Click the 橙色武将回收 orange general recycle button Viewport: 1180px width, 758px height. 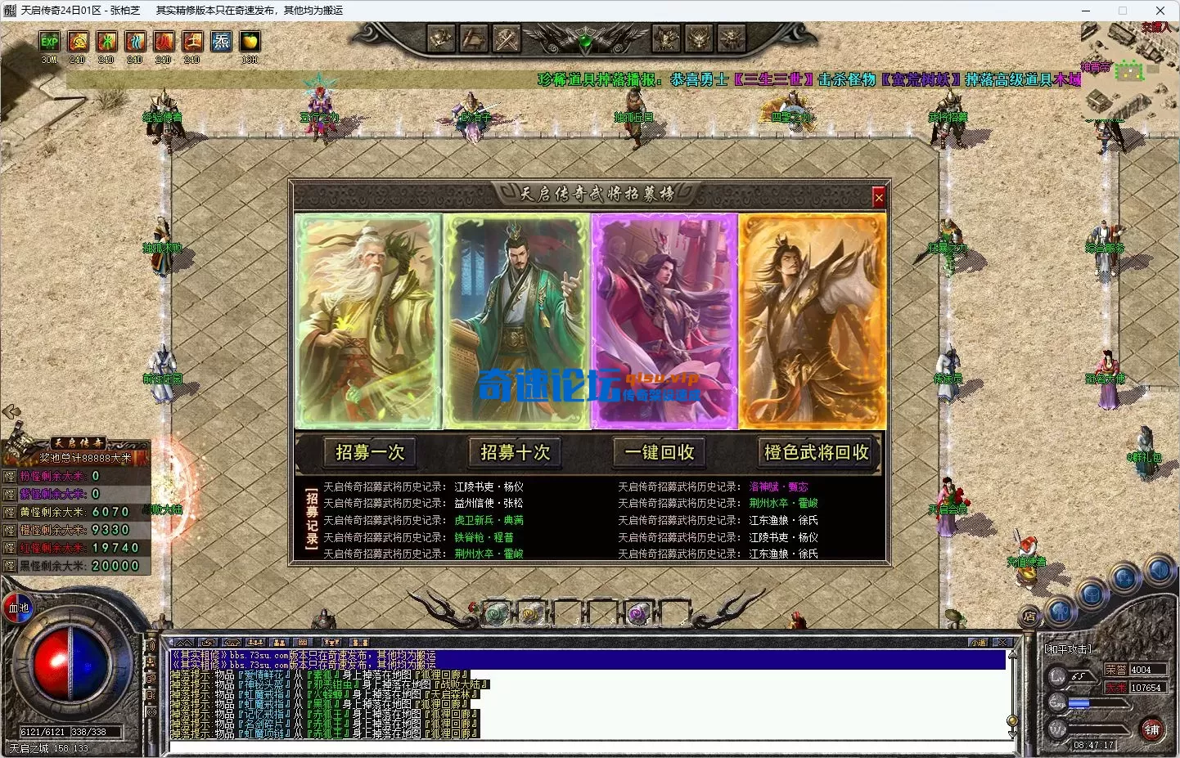pyautogui.click(x=816, y=452)
